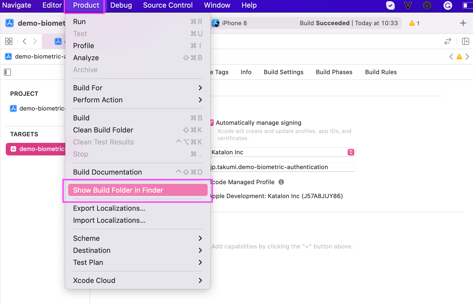Switch to the Build Phases tab
473x304 pixels.
(334, 72)
